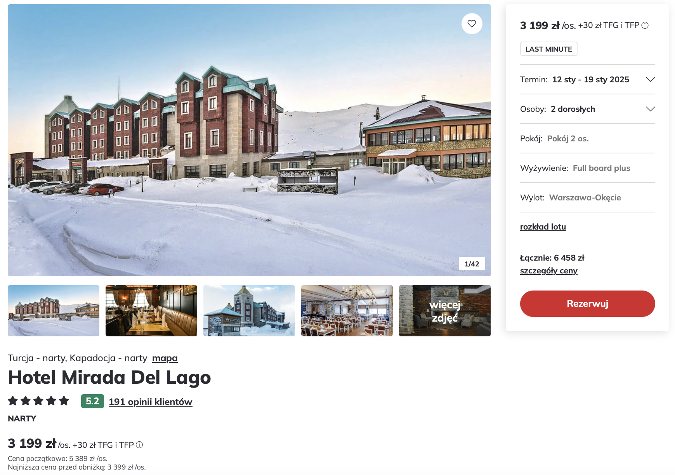This screenshot has height=475, width=675.
Task: Click the red Rezerwuj button
Action: (587, 304)
